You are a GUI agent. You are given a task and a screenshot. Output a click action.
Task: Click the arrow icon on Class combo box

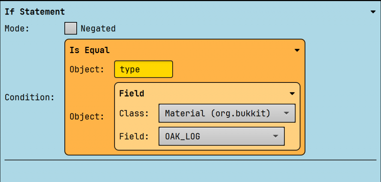click(286, 113)
